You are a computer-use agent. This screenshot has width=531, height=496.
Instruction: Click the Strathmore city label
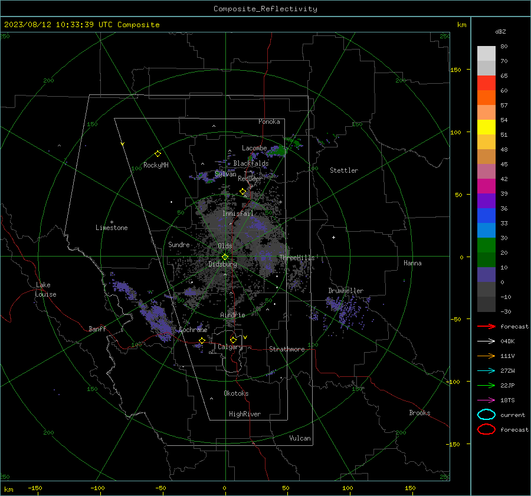pyautogui.click(x=287, y=349)
